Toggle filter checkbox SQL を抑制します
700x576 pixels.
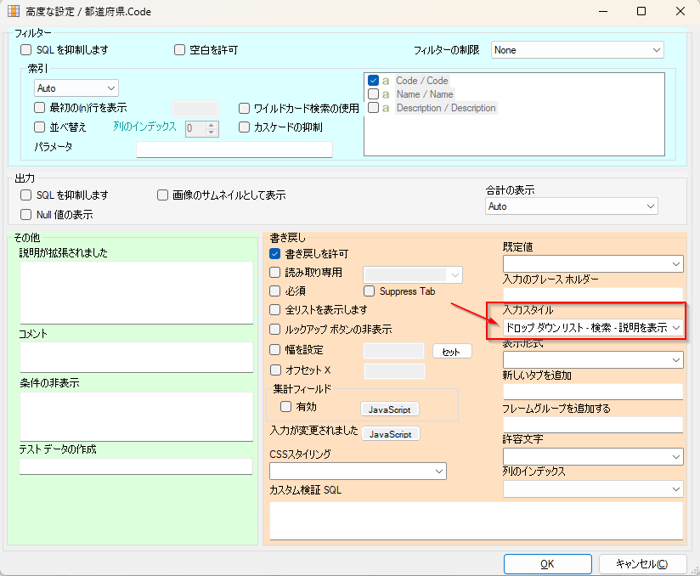tap(25, 50)
